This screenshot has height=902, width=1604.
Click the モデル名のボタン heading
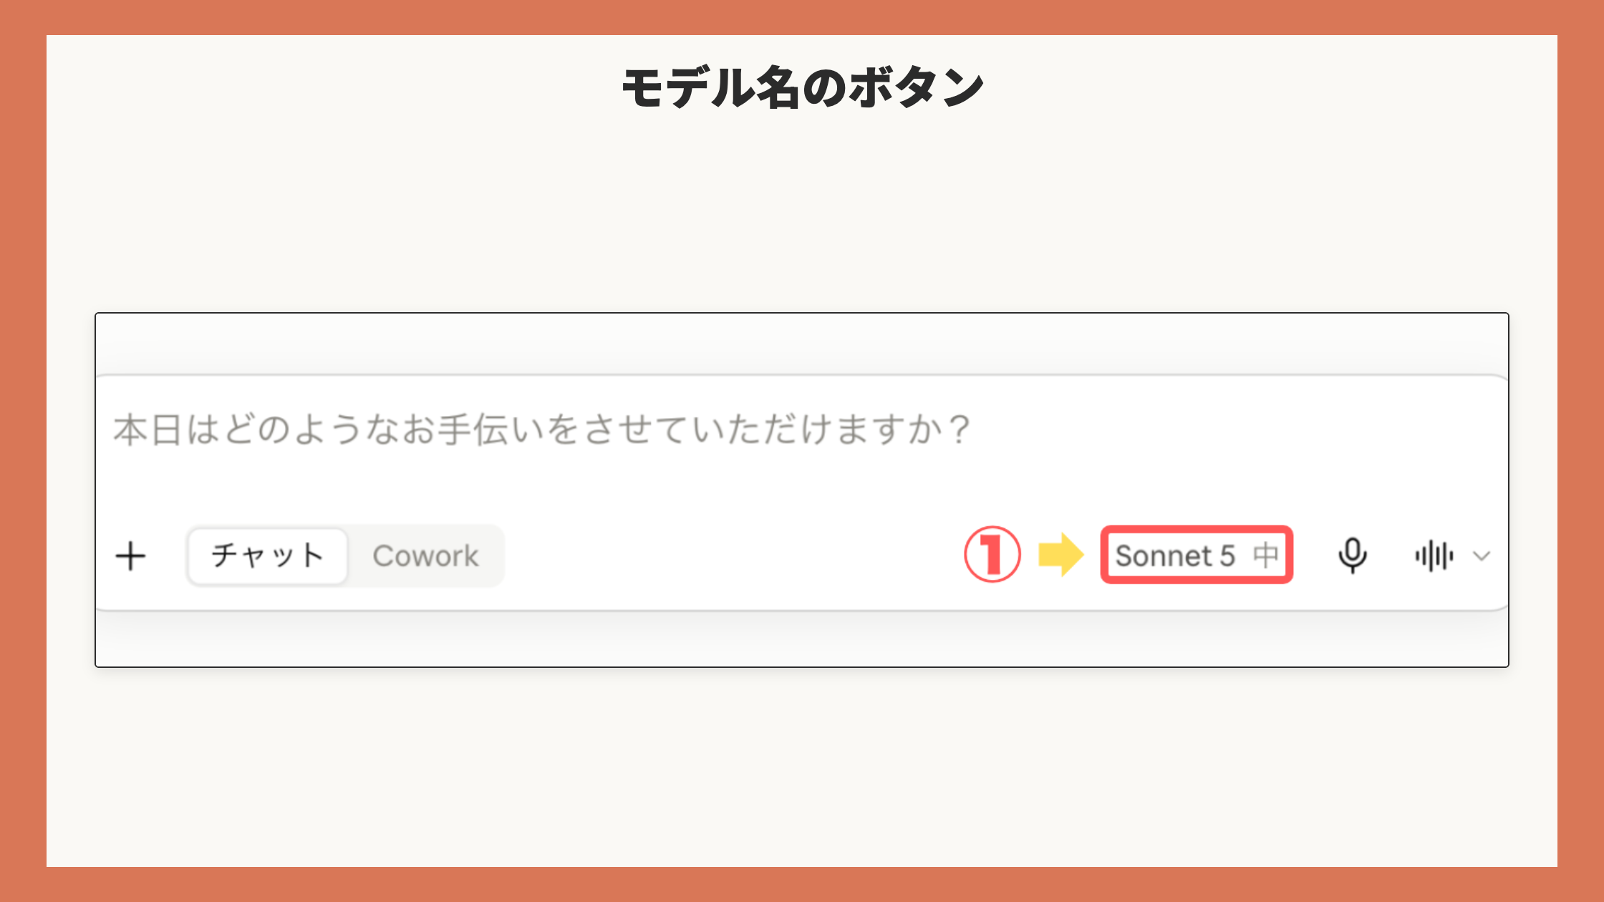(x=802, y=87)
